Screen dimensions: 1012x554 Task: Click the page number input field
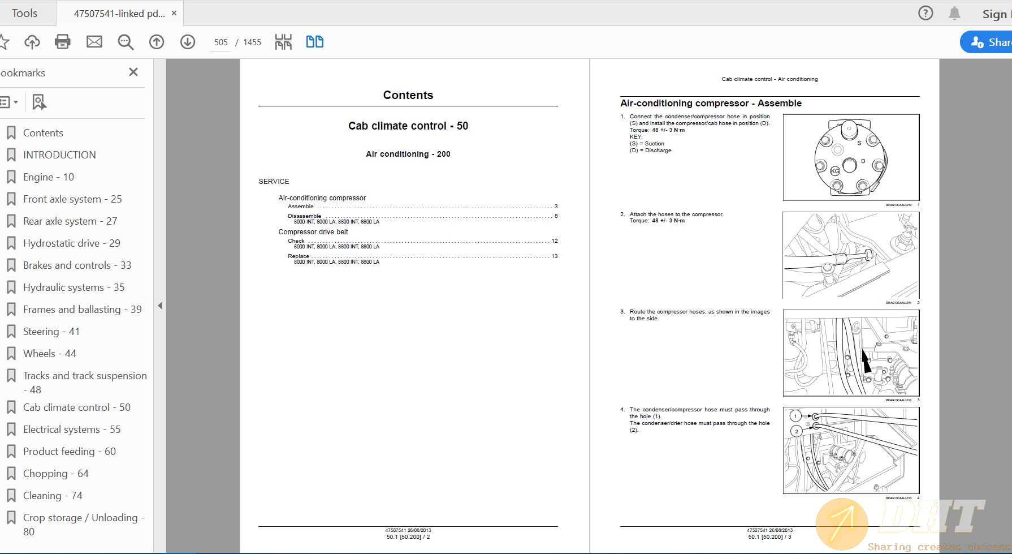[220, 42]
